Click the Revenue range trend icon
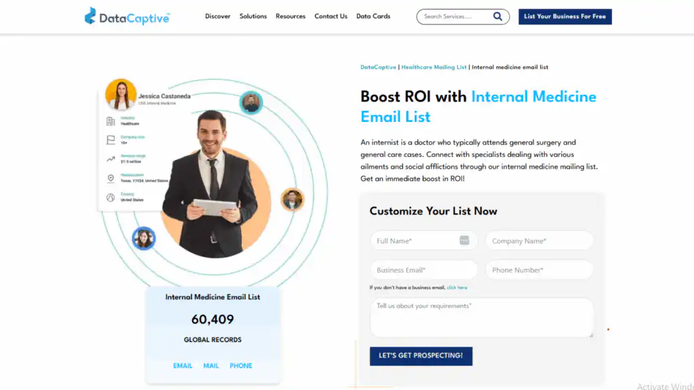 point(110,159)
